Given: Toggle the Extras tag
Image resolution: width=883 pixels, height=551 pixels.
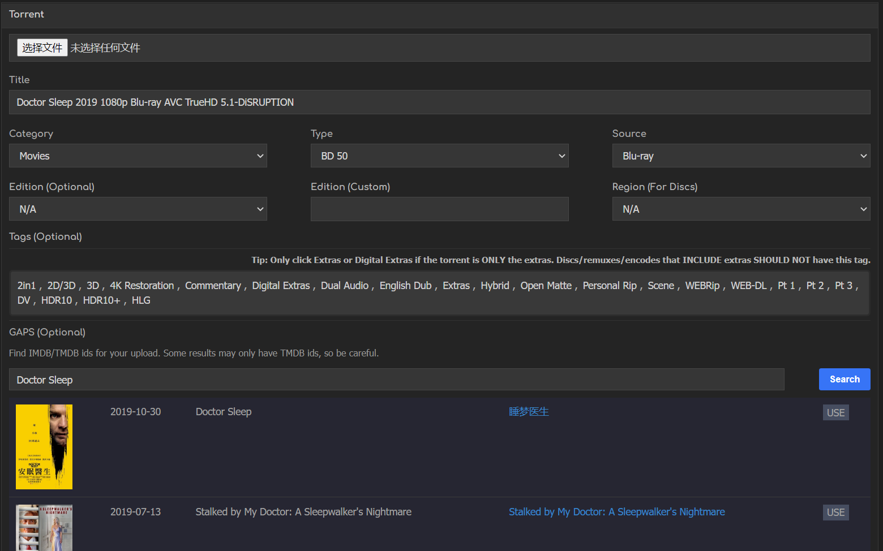Looking at the screenshot, I should [x=456, y=286].
